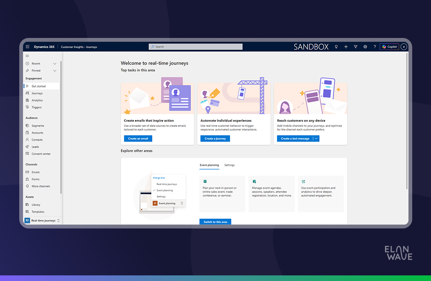Click the Templates sidebar icon

(x=27, y=212)
